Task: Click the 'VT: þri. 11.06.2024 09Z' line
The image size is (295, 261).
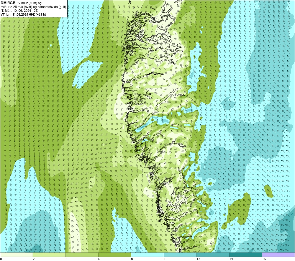Action: coord(18,14)
